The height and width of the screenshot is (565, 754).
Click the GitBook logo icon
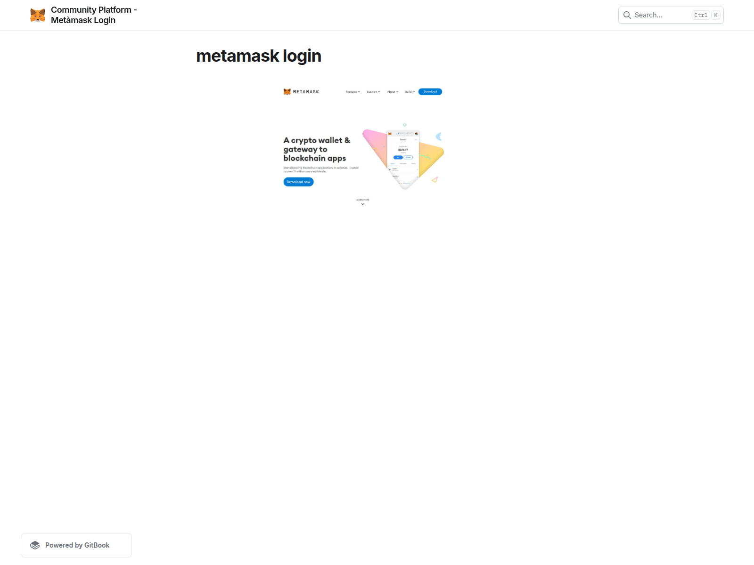pos(35,545)
